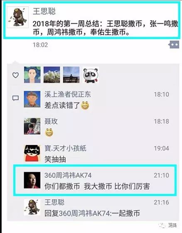Open 360周鸿祎AK74 commenter avatar
Image resolution: width=182 pixels, height=233 pixels.
click(x=32, y=180)
